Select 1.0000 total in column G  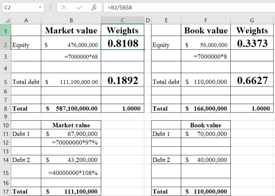(252, 109)
